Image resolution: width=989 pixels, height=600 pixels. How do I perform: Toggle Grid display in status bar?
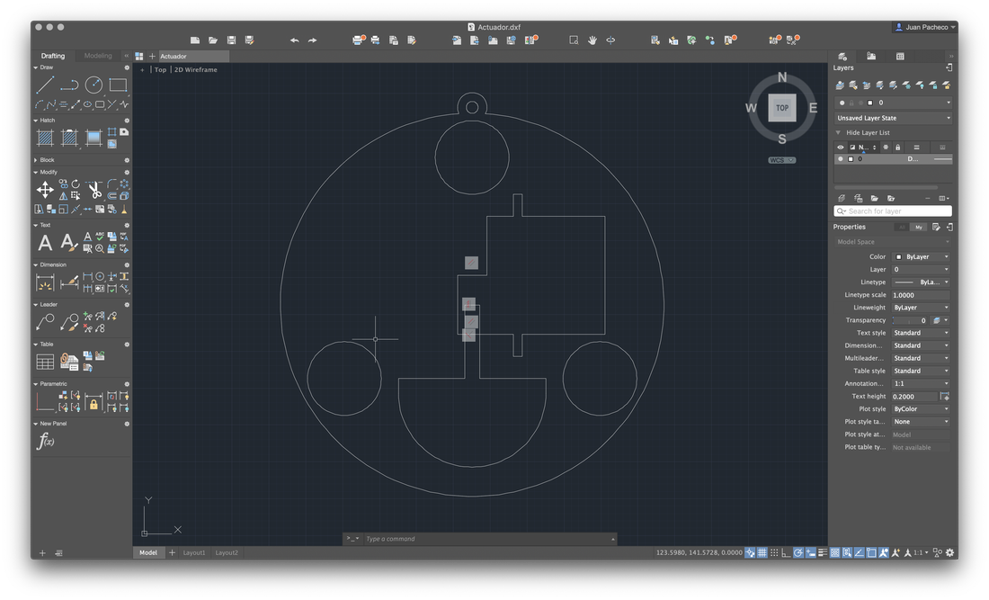click(x=762, y=552)
